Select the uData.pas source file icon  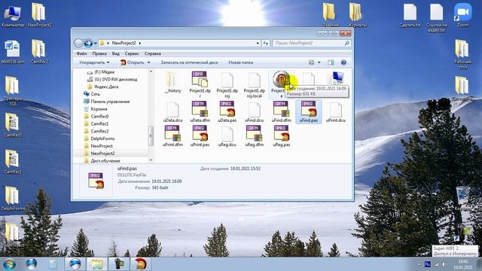pyautogui.click(x=227, y=109)
